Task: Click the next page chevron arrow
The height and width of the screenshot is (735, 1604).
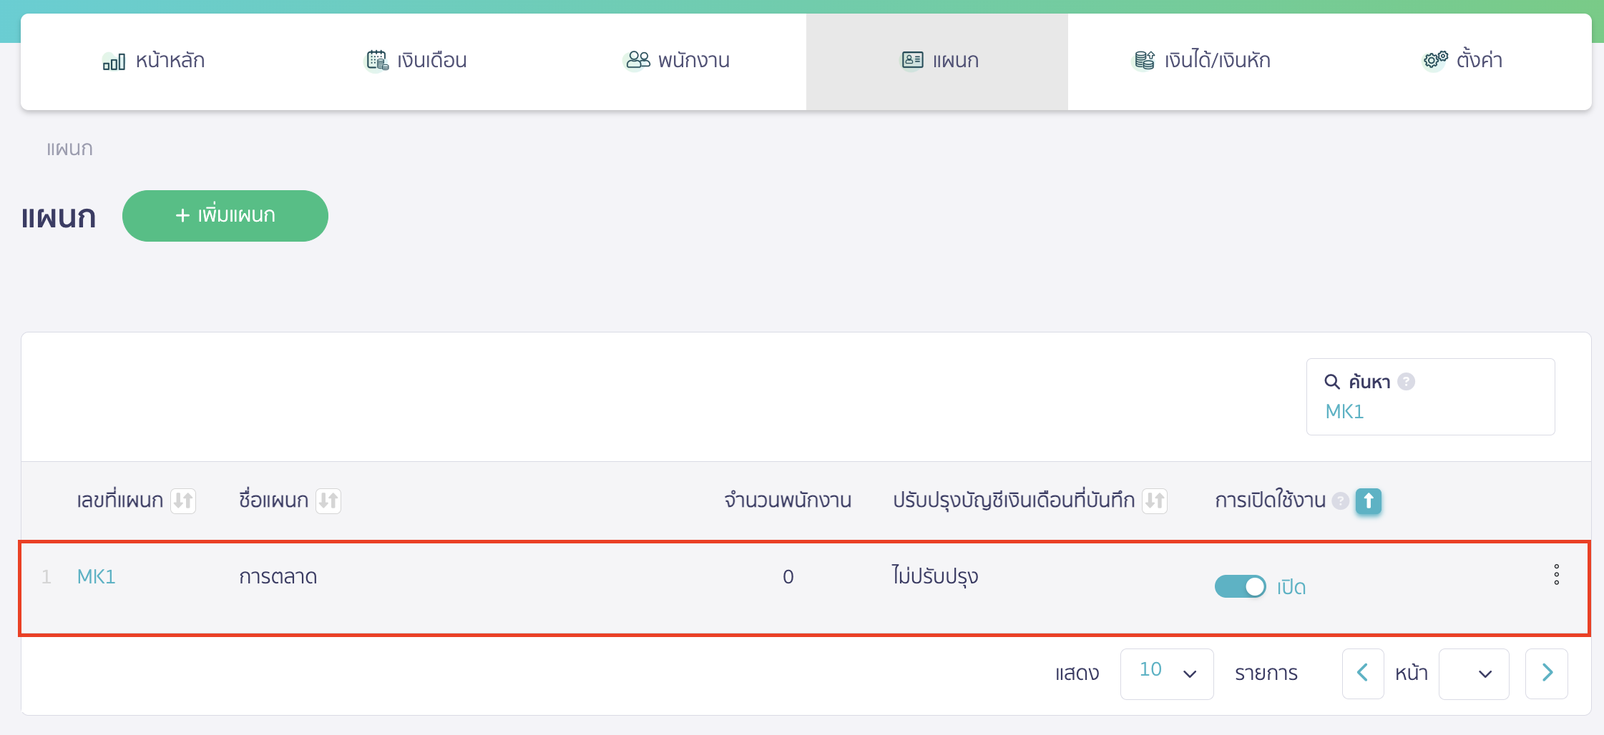Action: pyautogui.click(x=1547, y=673)
